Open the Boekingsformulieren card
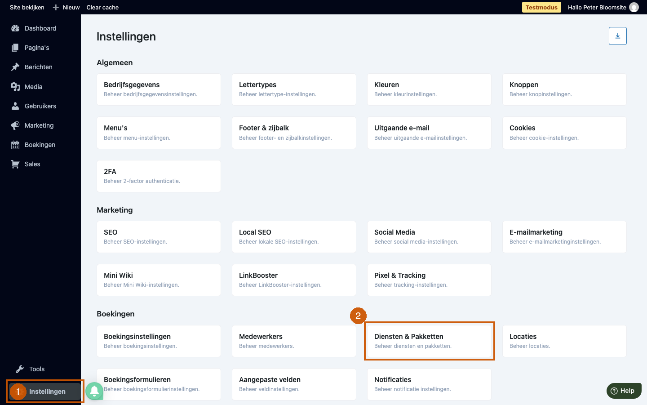Screen dimensions: 647x405 (x=159, y=384)
